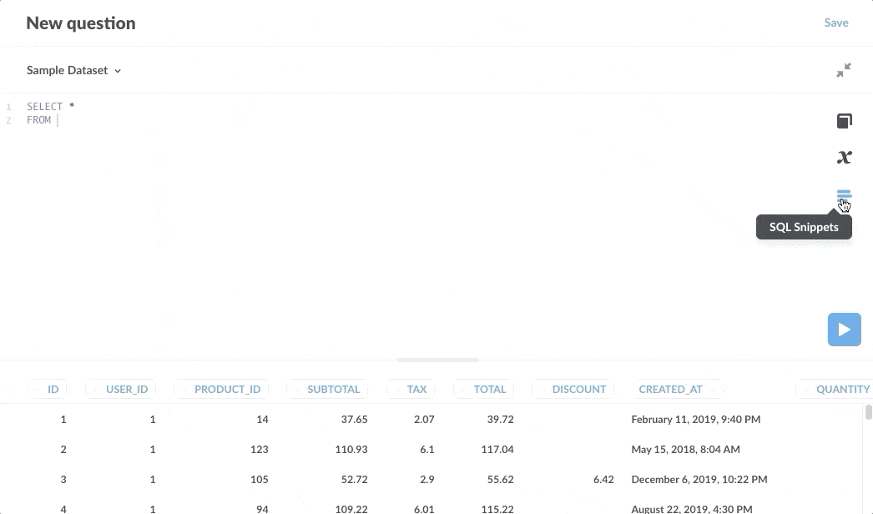The height and width of the screenshot is (514, 873).
Task: Click the Save link
Action: 836,23
